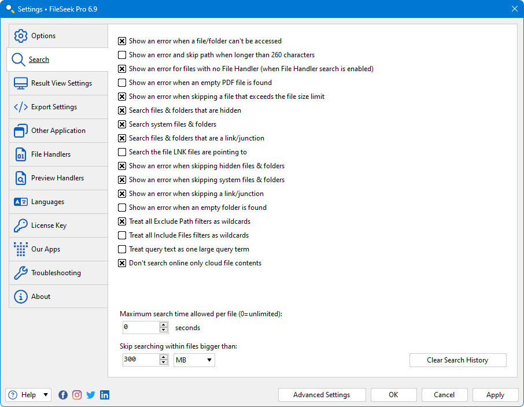Click the Cancel button
This screenshot has height=407, width=524.
(444, 395)
